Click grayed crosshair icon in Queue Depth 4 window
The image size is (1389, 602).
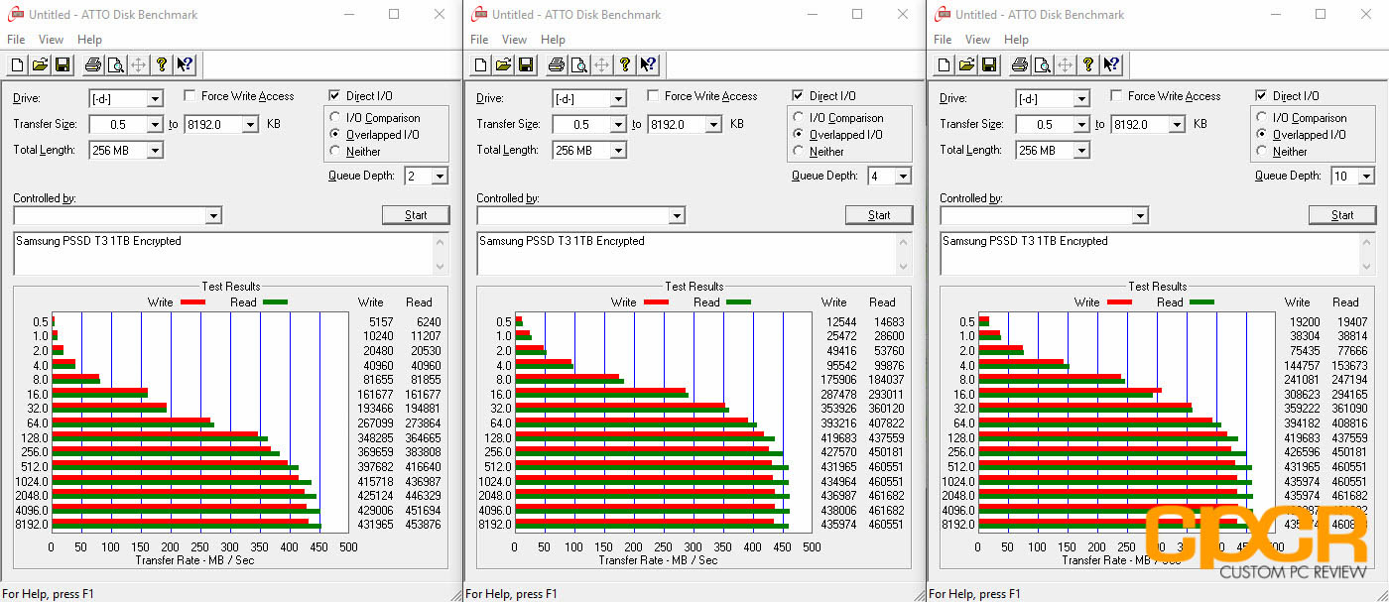pyautogui.click(x=601, y=65)
